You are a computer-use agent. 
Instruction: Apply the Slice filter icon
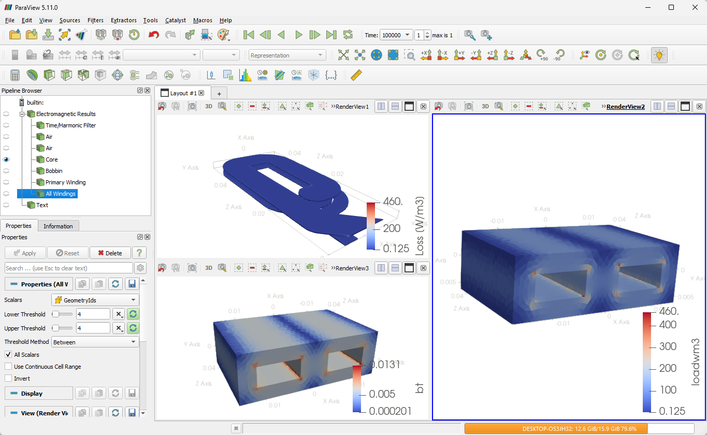(66, 75)
